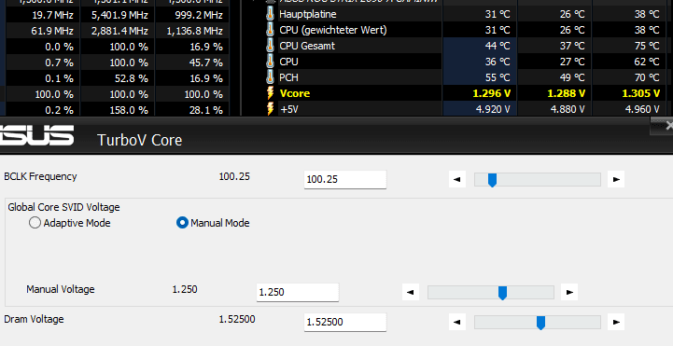Click the BCLK Frequency label
The width and height of the screenshot is (673, 346).
click(40, 176)
